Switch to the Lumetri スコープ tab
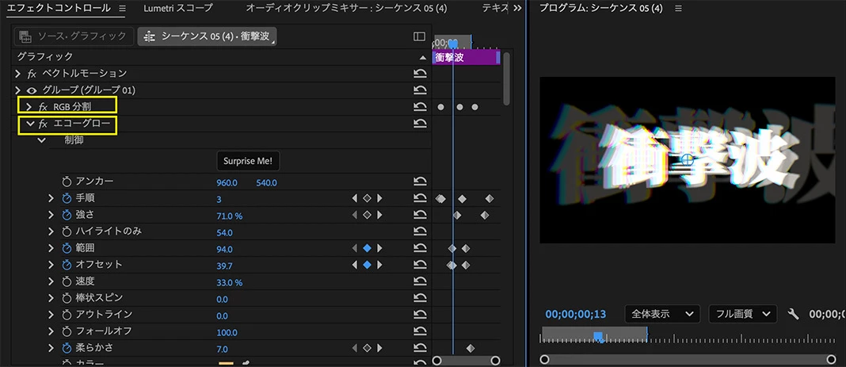Screen dimensions: 846x367 [x=178, y=8]
